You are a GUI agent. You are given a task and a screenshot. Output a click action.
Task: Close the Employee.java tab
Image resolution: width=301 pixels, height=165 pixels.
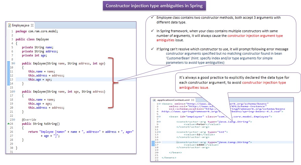point(32,25)
